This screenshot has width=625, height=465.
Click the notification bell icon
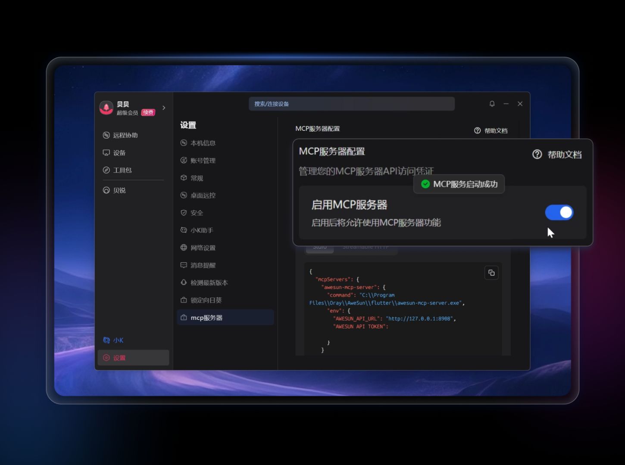[492, 104]
